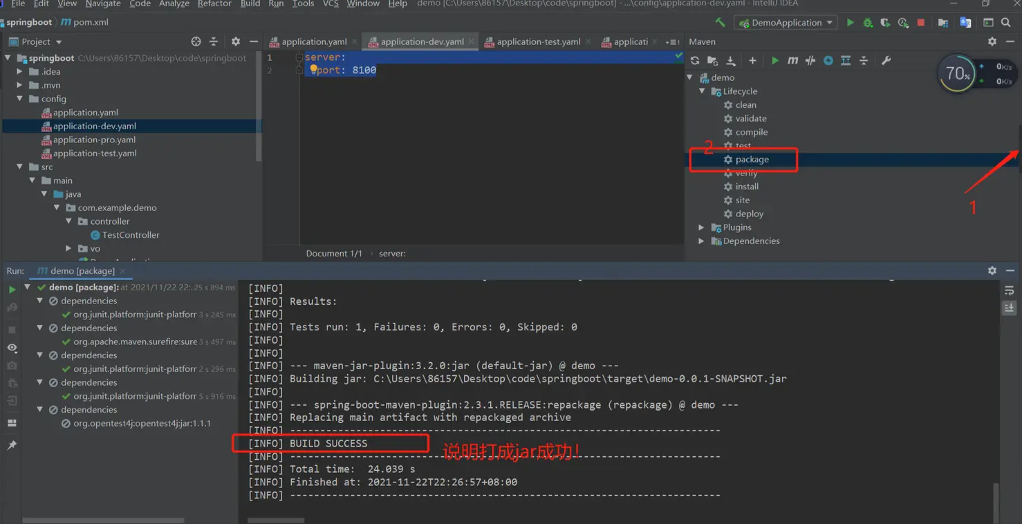This screenshot has height=524, width=1022.
Task: Add Maven project plus icon
Action: point(752,61)
